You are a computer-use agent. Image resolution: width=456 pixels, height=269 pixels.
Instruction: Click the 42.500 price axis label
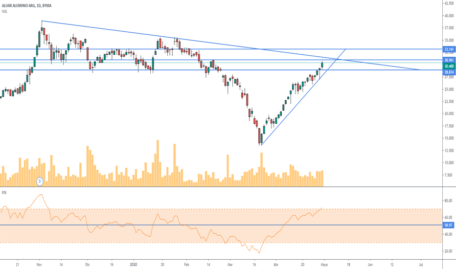[x=449, y=3]
